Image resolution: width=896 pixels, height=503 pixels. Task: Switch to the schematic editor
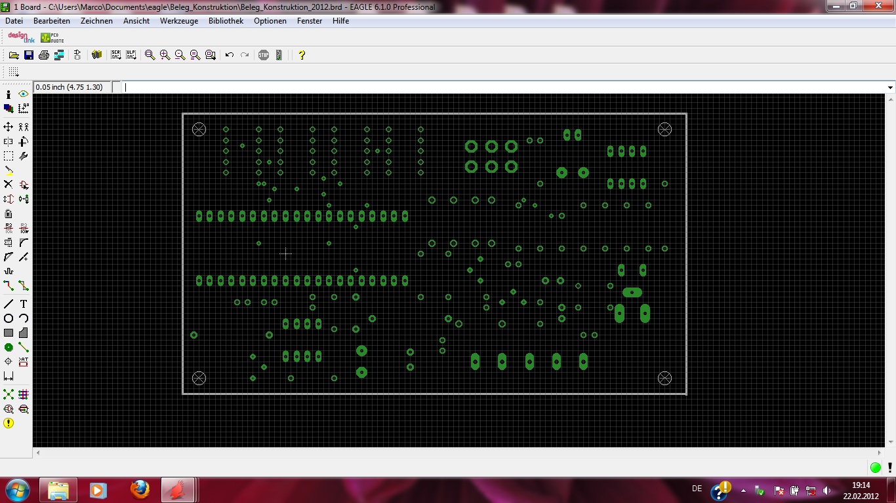pyautogui.click(x=77, y=55)
